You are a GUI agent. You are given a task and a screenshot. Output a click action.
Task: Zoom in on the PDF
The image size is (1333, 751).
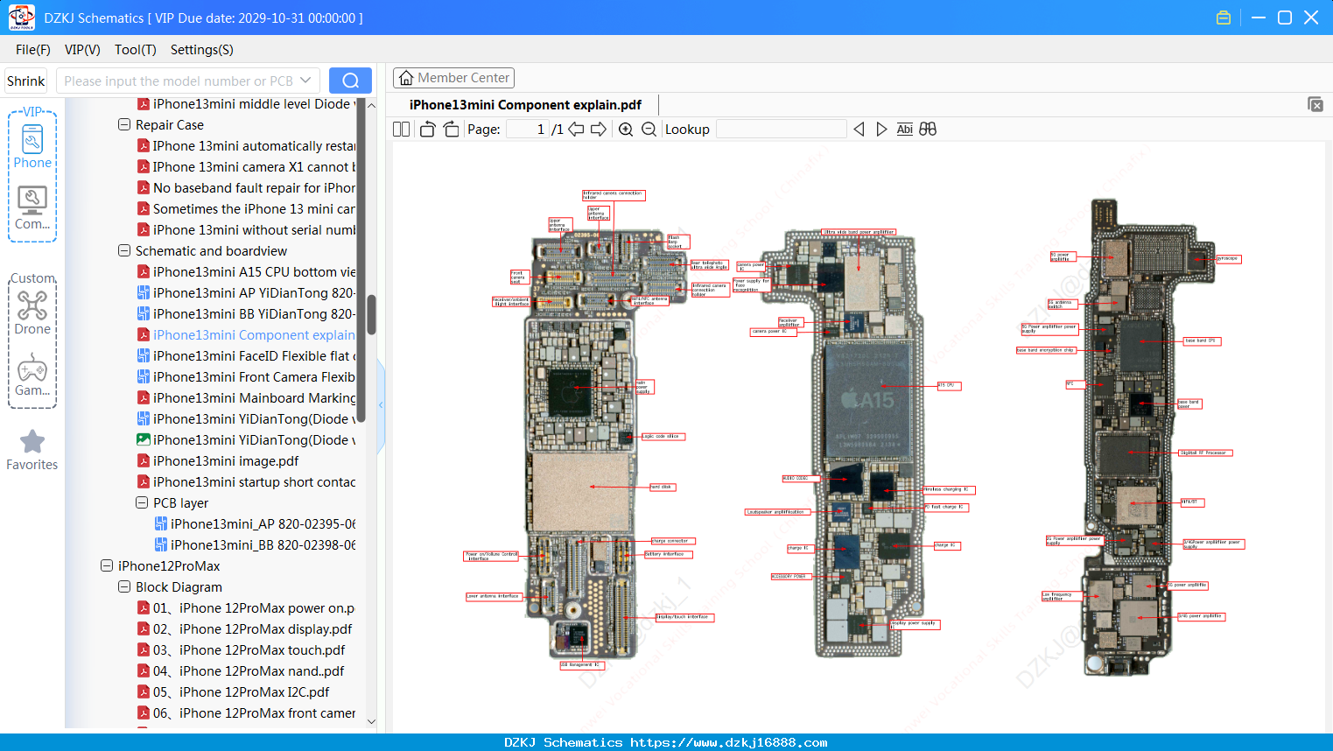pos(626,130)
